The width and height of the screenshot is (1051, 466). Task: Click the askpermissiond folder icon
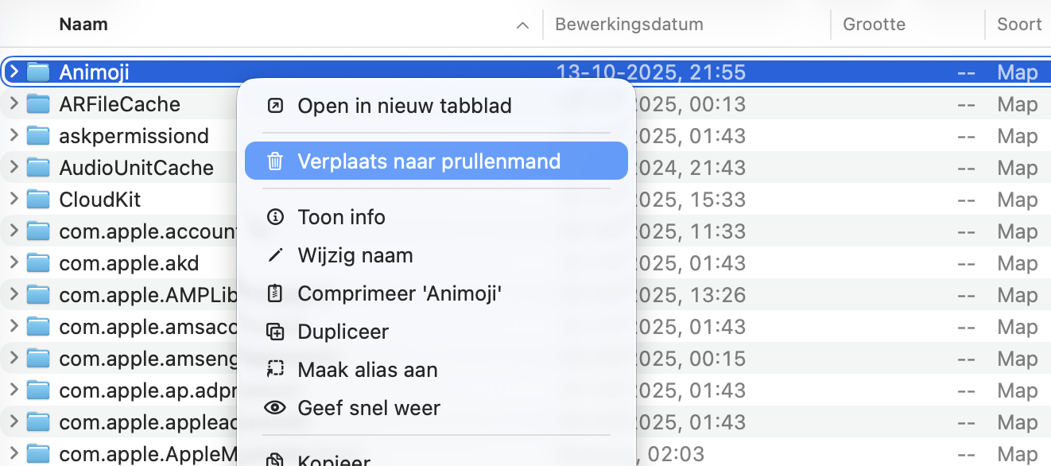(39, 135)
